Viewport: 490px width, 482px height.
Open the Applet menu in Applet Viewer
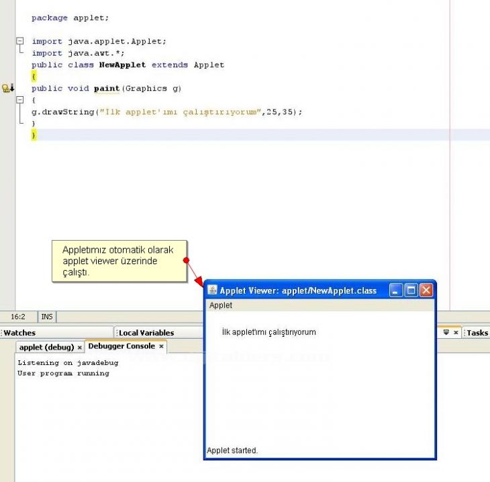point(221,305)
